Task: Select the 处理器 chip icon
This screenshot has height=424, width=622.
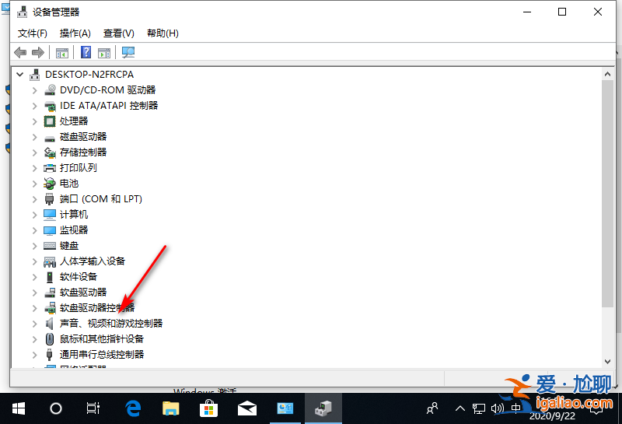Action: click(50, 121)
